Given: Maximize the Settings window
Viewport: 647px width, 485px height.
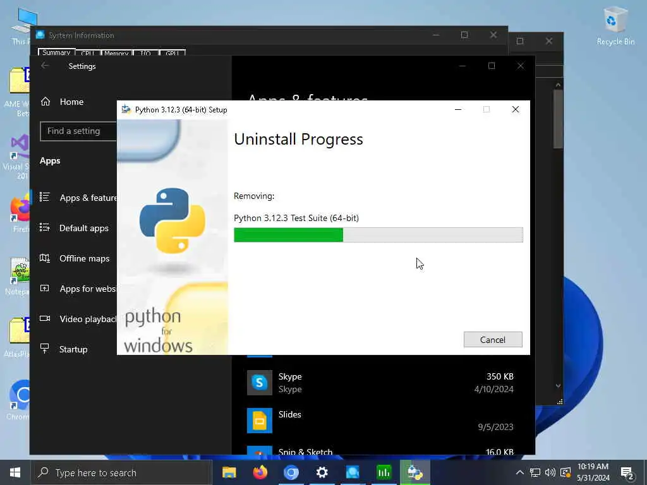Looking at the screenshot, I should click(492, 66).
